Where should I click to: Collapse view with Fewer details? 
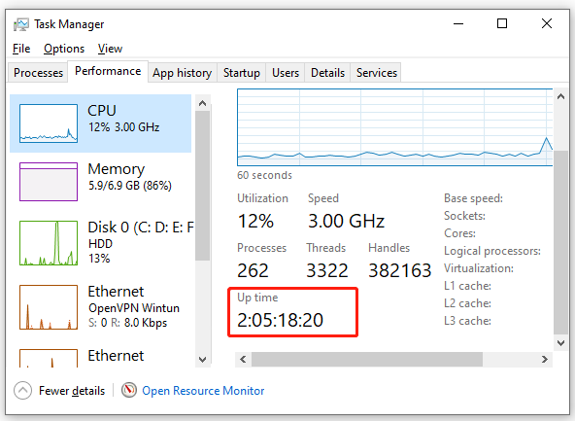click(x=72, y=391)
